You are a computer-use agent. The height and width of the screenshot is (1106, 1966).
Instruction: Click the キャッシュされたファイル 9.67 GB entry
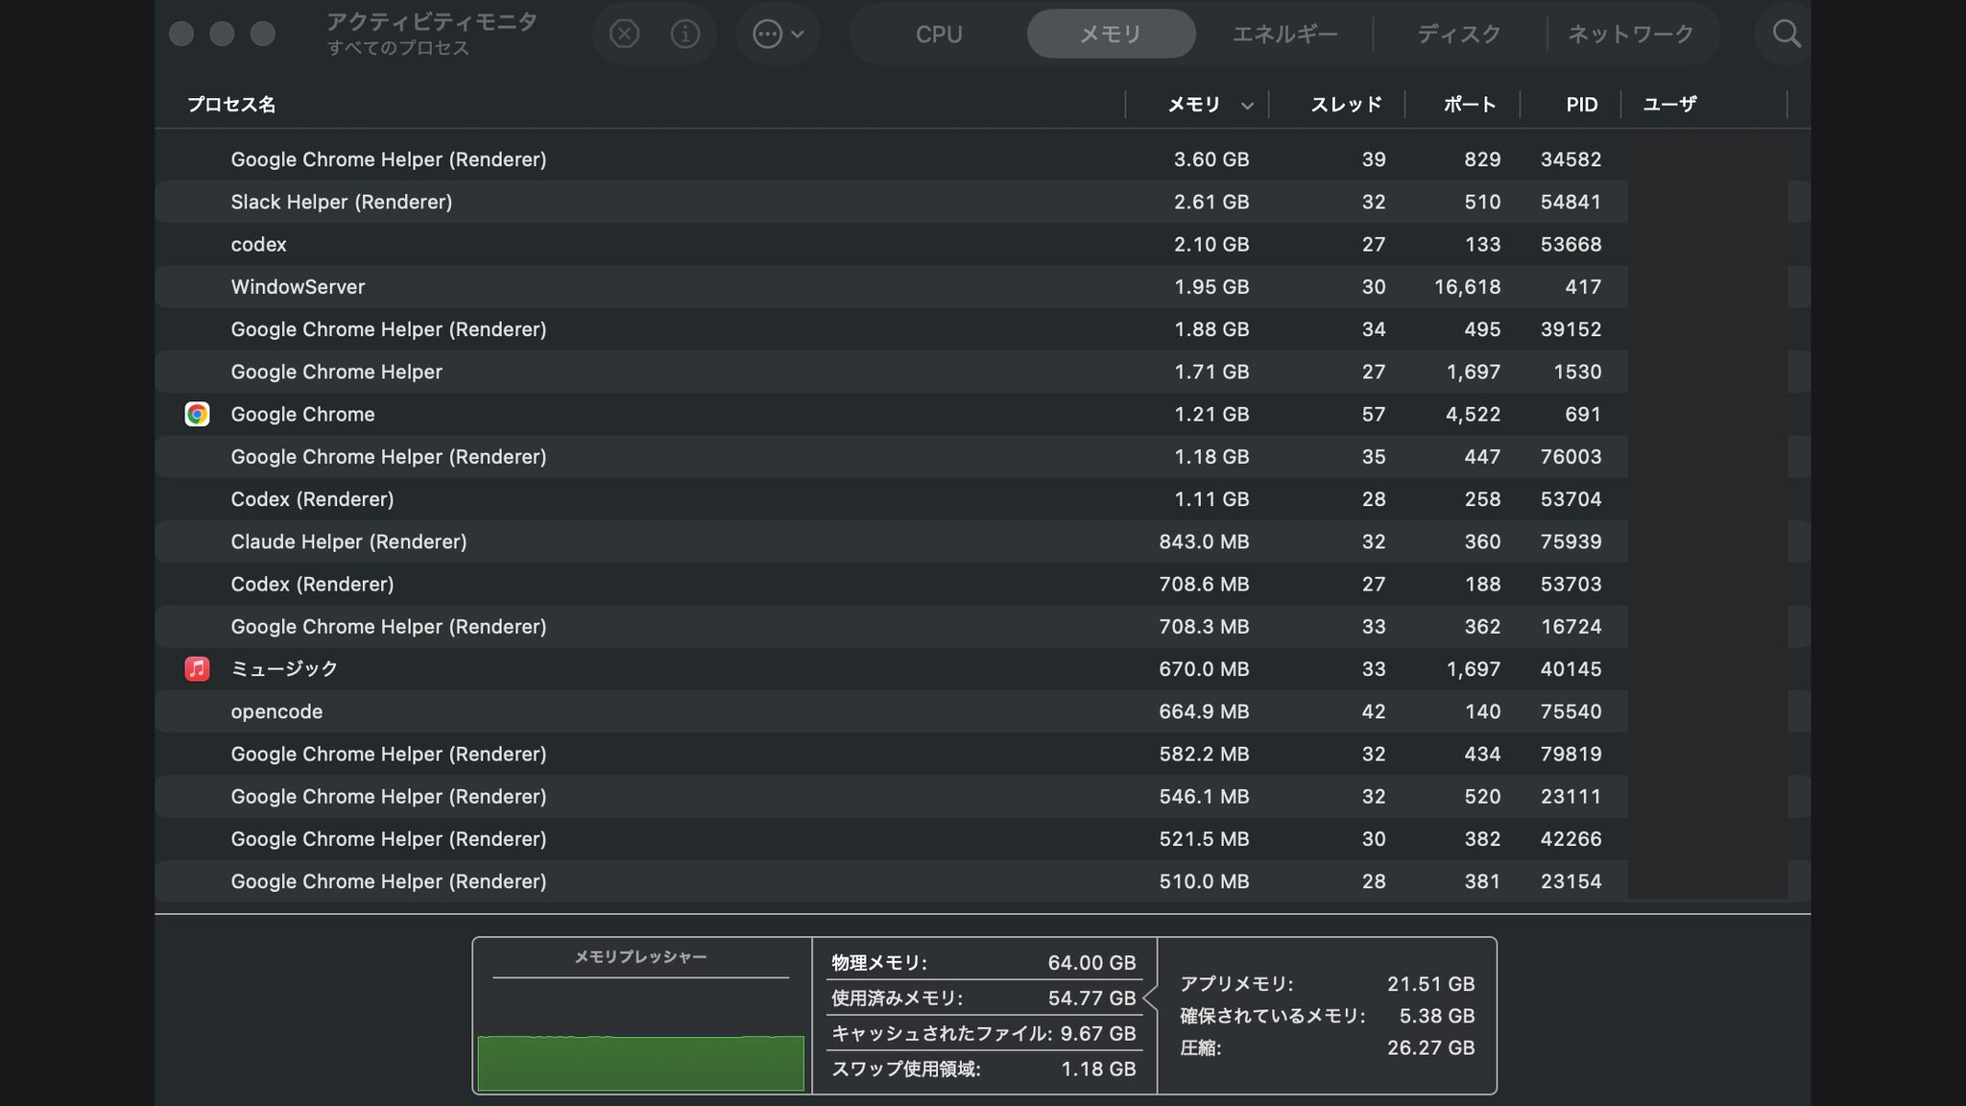pos(983,1033)
